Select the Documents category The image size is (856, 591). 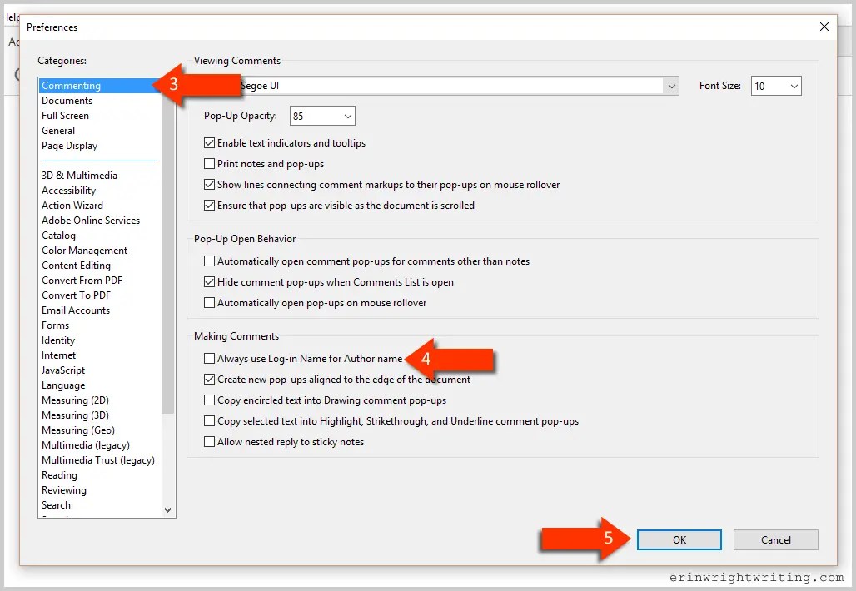click(x=67, y=100)
